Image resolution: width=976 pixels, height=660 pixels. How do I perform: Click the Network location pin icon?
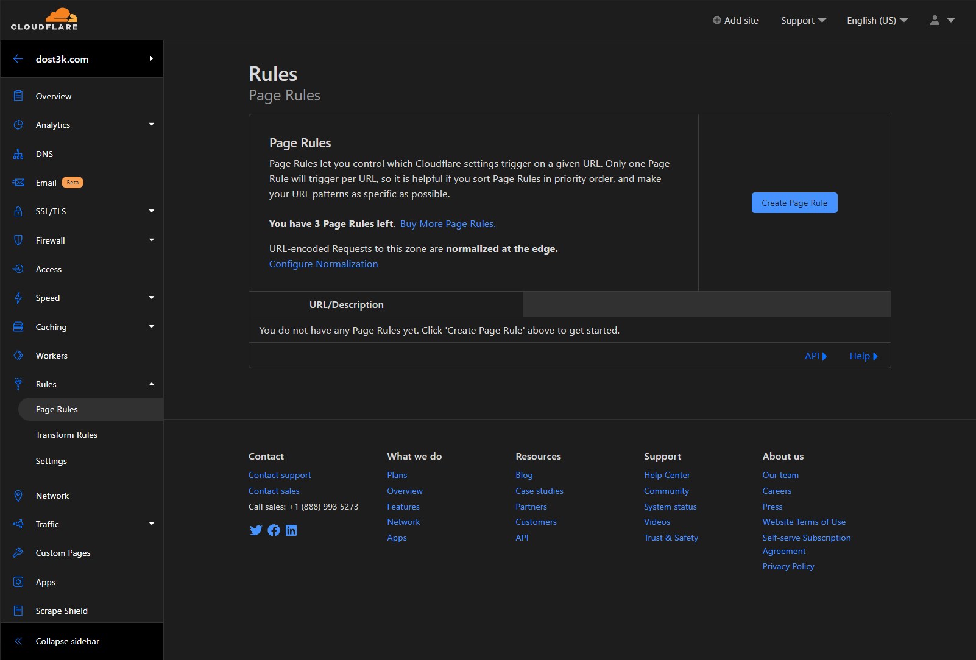pyautogui.click(x=18, y=496)
